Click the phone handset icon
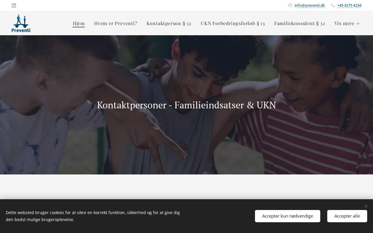 (333, 5)
